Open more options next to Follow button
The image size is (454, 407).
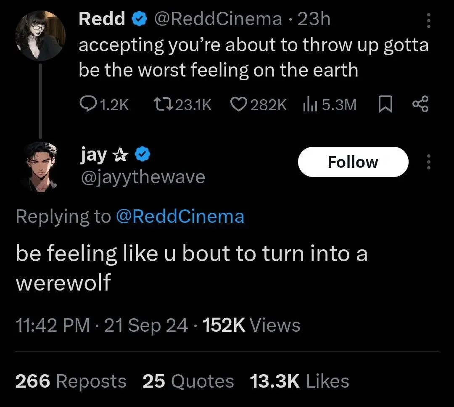(x=428, y=162)
